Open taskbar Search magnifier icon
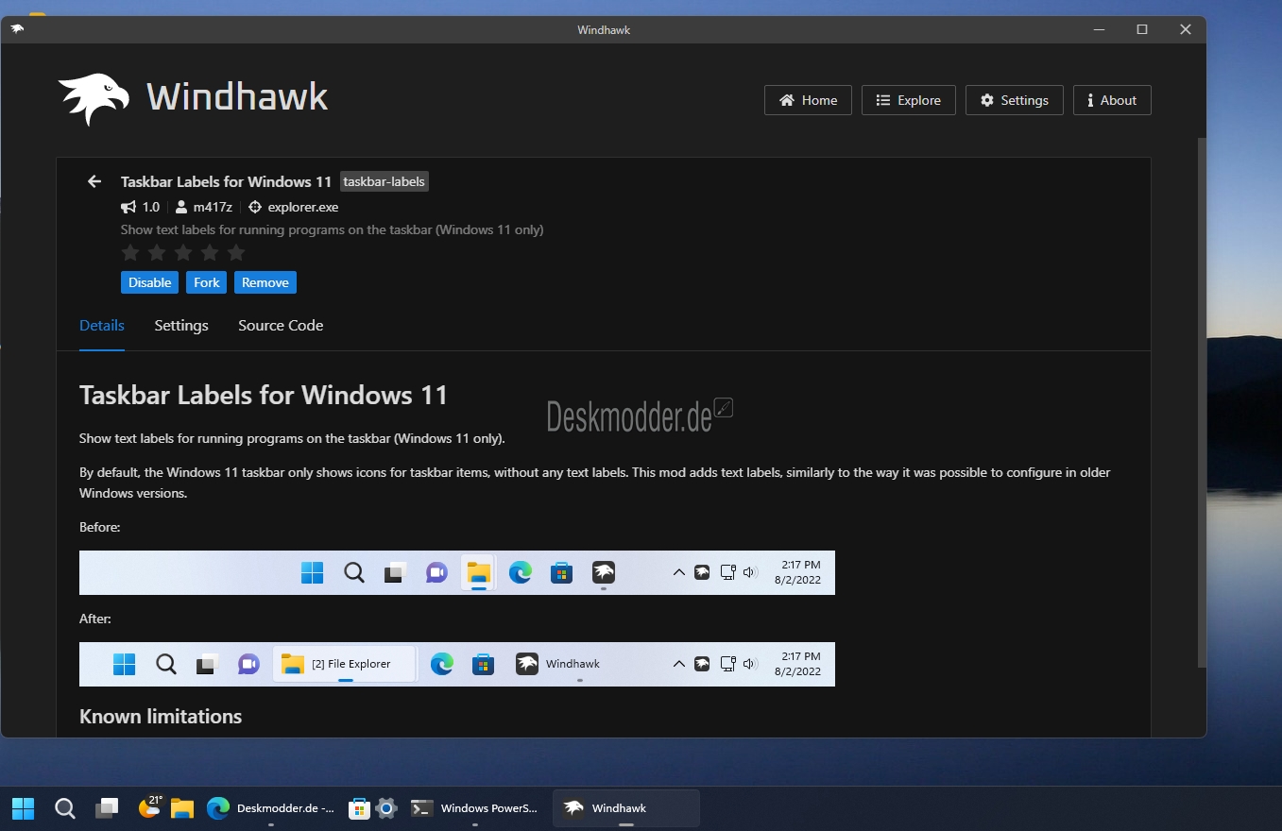Viewport: 1282px width, 831px height. (x=65, y=808)
